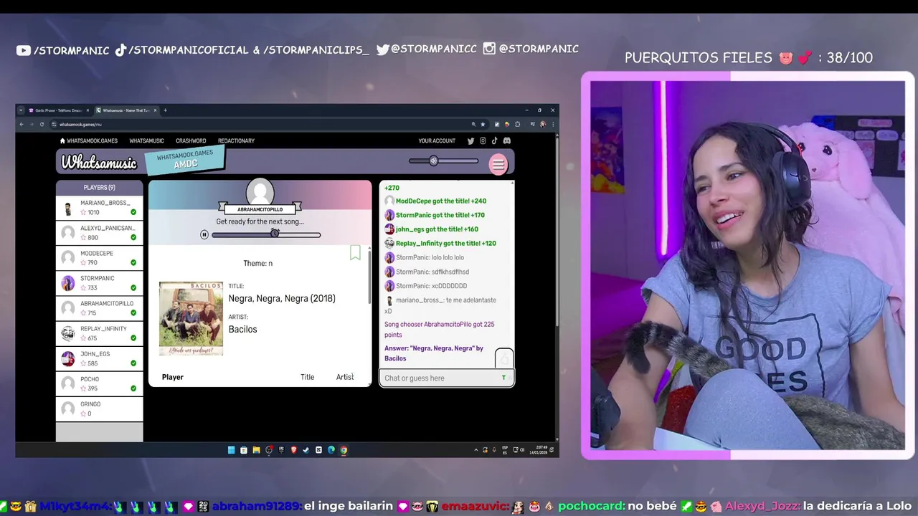Image resolution: width=918 pixels, height=516 pixels.
Task: Open YOUR ACCOUNT link
Action: [x=437, y=140]
